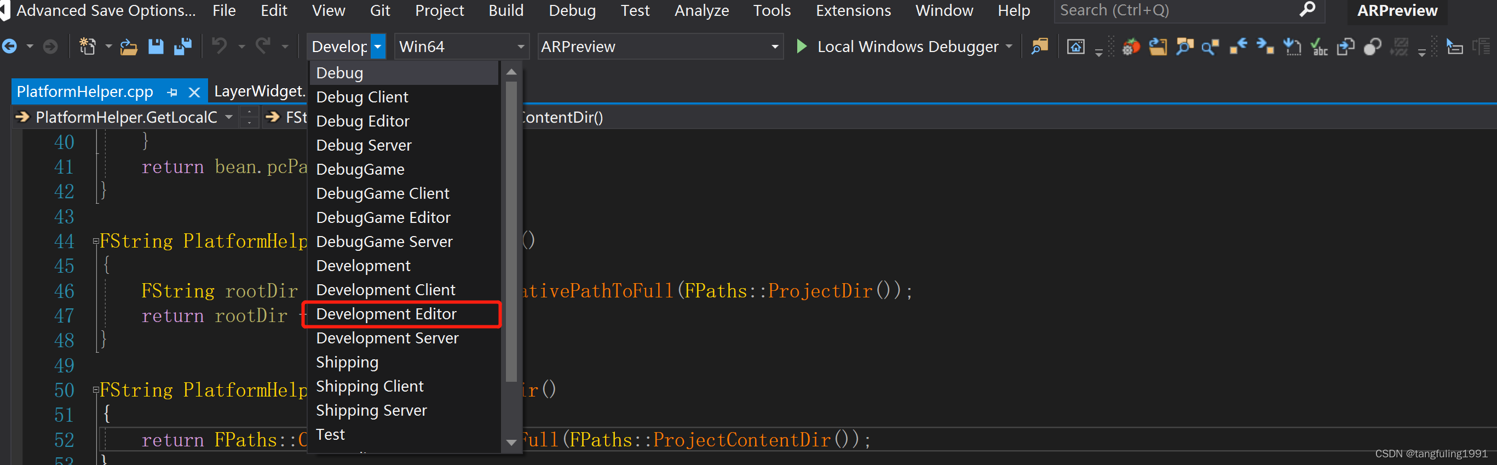Switch to the LayerWidget tab
Viewport: 1497px width, 465px height.
coord(259,91)
